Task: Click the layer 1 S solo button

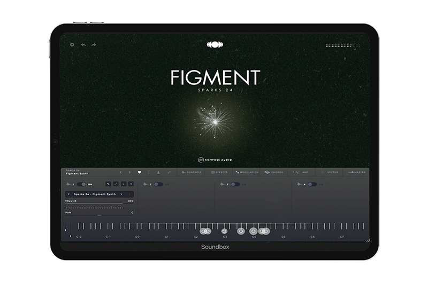Action: pos(131,184)
